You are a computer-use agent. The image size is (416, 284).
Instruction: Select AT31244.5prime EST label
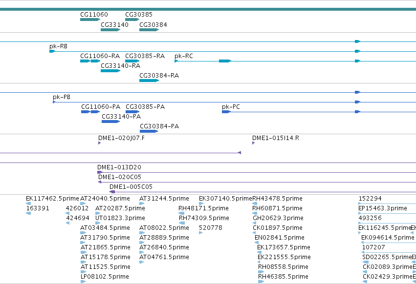(x=164, y=199)
